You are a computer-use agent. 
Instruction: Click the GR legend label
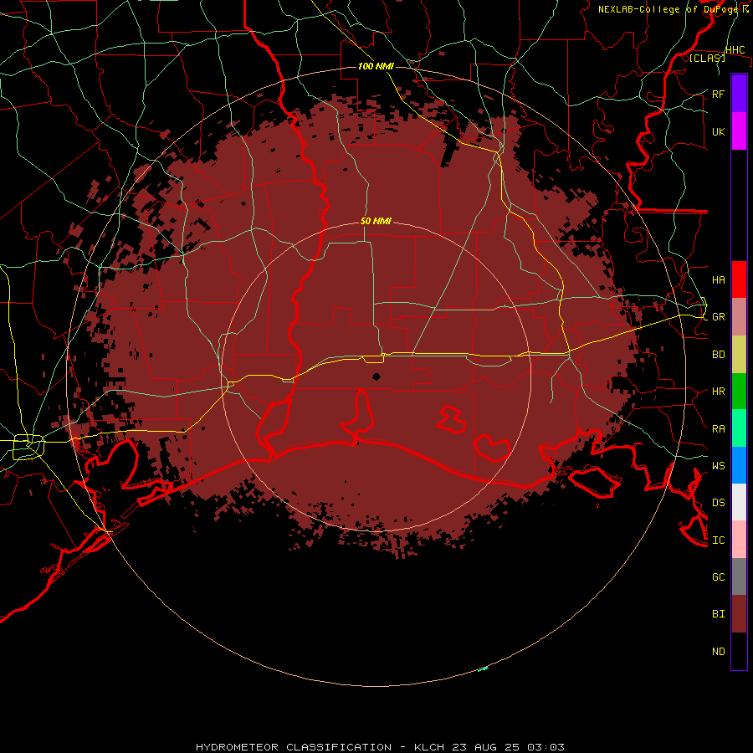718,317
